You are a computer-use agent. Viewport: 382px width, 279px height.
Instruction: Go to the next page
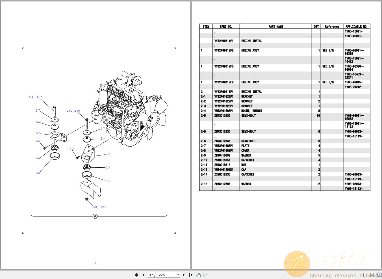tap(184, 275)
